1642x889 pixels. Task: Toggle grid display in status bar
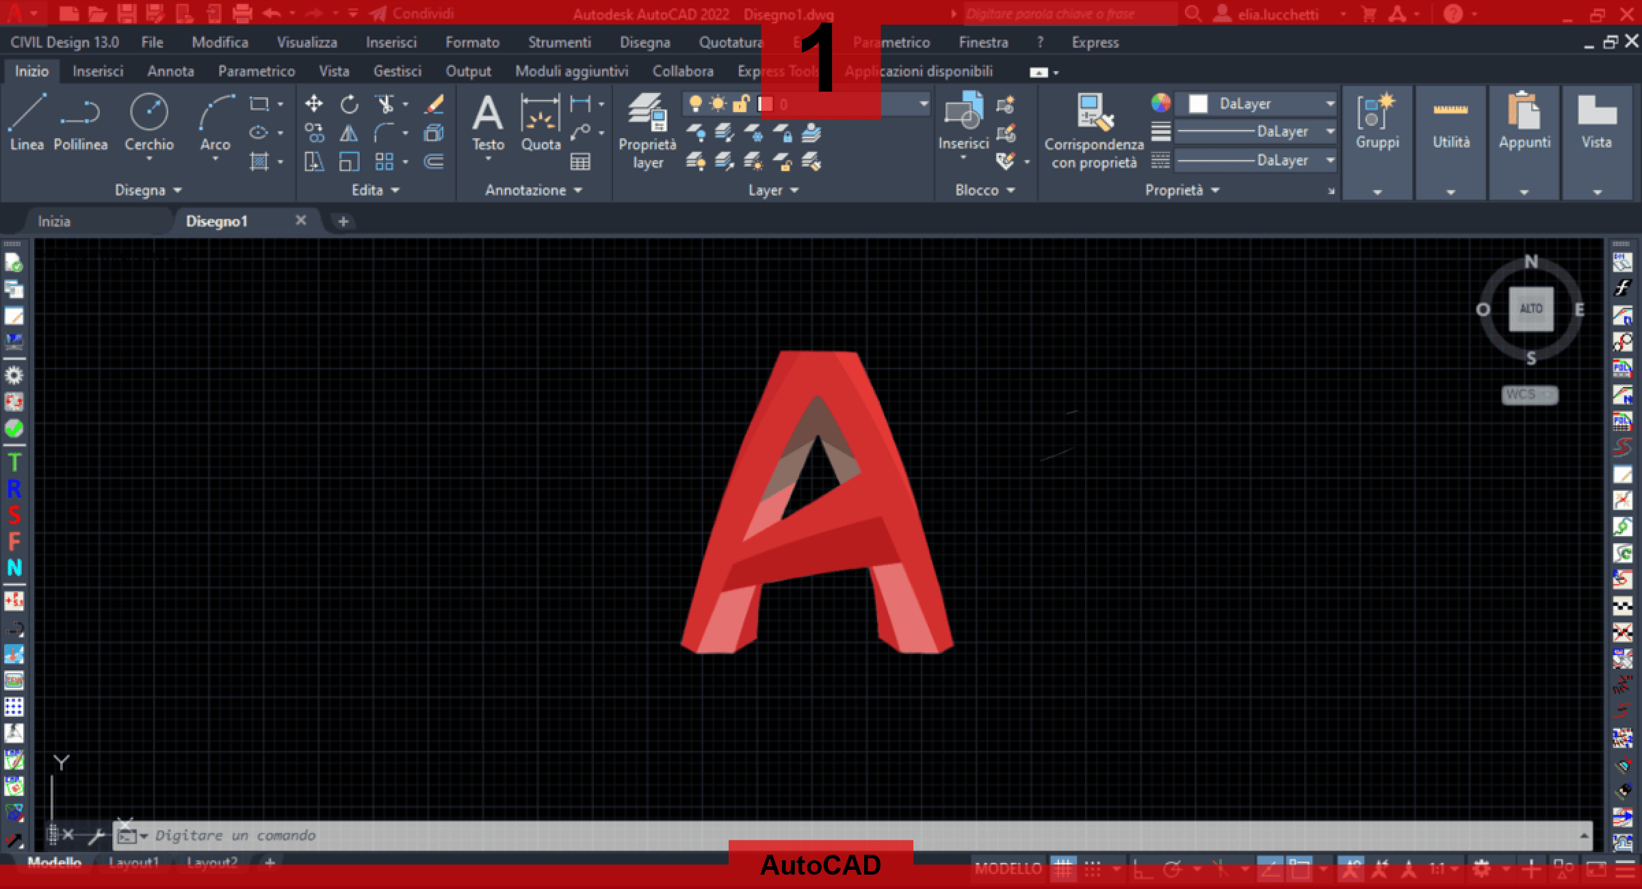click(x=1063, y=870)
